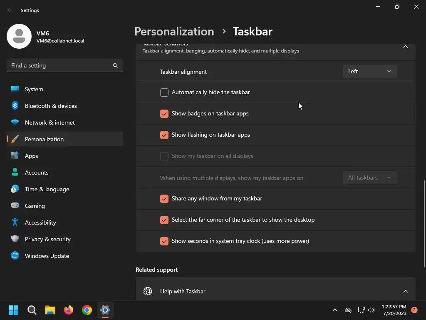Image resolution: width=426 pixels, height=320 pixels.
Task: Go to Apps settings category
Action: pos(64,156)
